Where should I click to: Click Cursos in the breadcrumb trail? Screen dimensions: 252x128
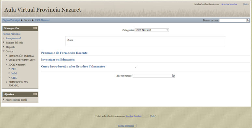27,20
